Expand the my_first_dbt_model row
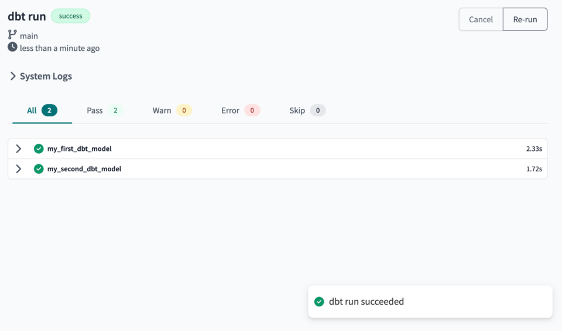Screen dimensions: 562x331 19,149
